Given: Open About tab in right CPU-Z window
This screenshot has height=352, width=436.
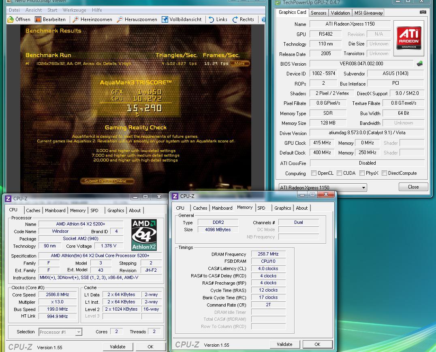Looking at the screenshot, I should coord(302,208).
